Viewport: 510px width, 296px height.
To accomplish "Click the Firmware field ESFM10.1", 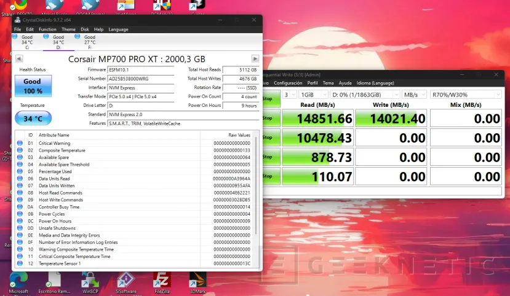I will [140, 70].
